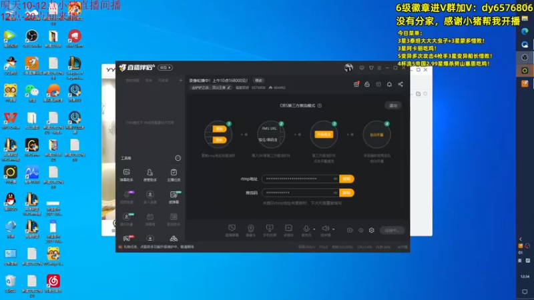Screen dimensions: 534x300
Task: Reveal the stream key with eye icon
Action: point(335,193)
